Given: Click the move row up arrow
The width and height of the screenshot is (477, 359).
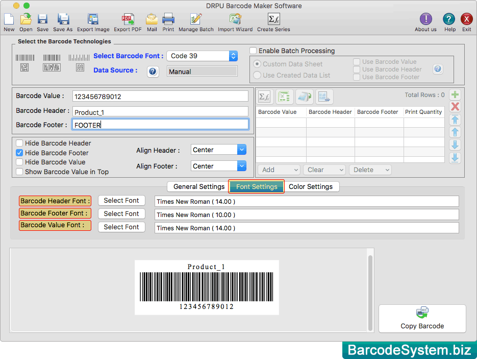Looking at the screenshot, I should (x=455, y=132).
